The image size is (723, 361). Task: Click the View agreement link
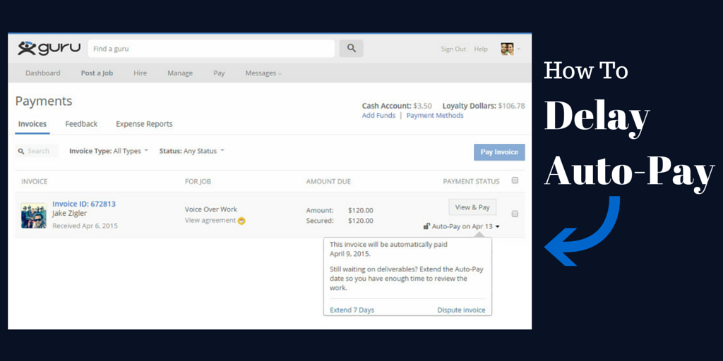coord(210,220)
